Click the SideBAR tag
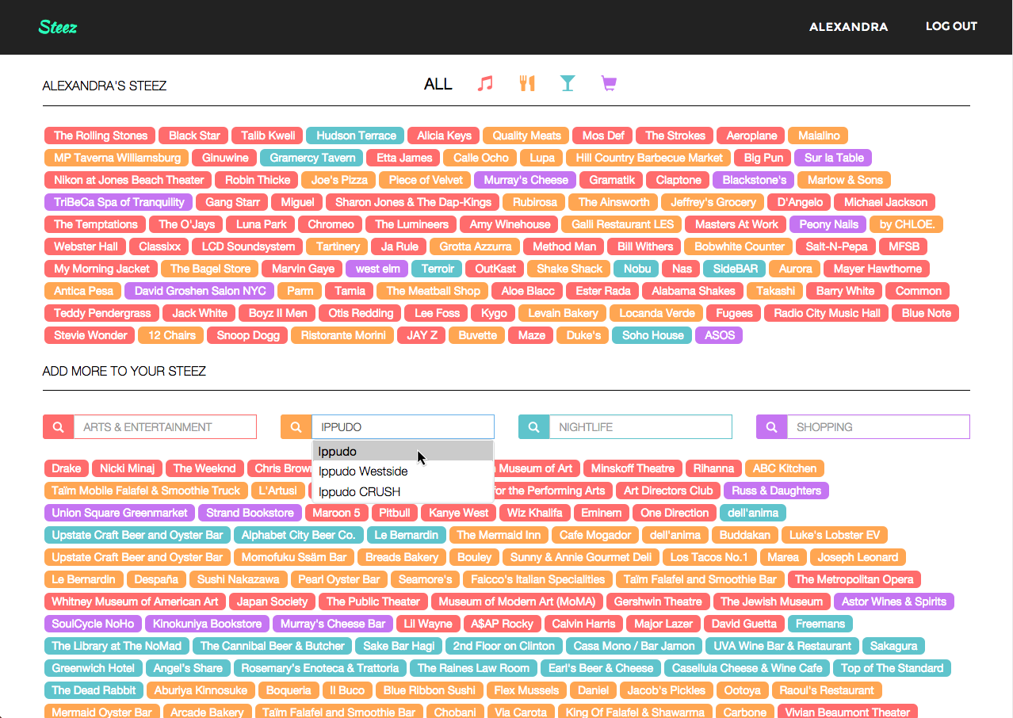This screenshot has height=718, width=1013. click(735, 269)
